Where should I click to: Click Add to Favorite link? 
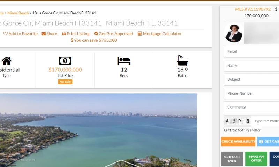point(23,34)
